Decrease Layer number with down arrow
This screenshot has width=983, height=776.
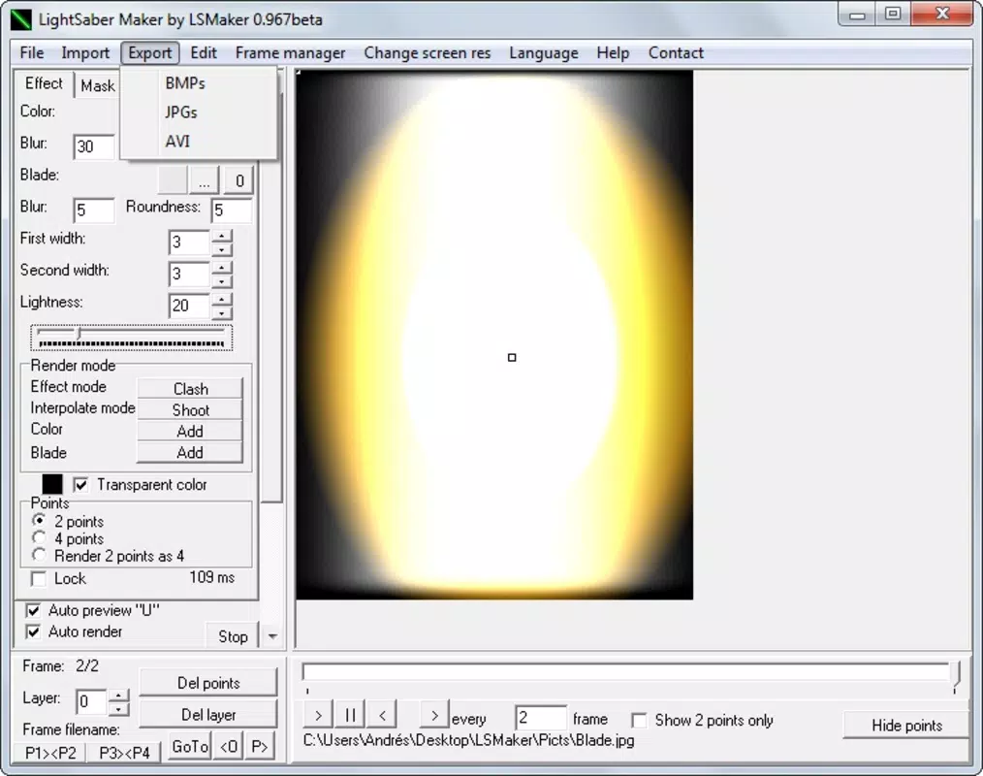[x=118, y=709]
